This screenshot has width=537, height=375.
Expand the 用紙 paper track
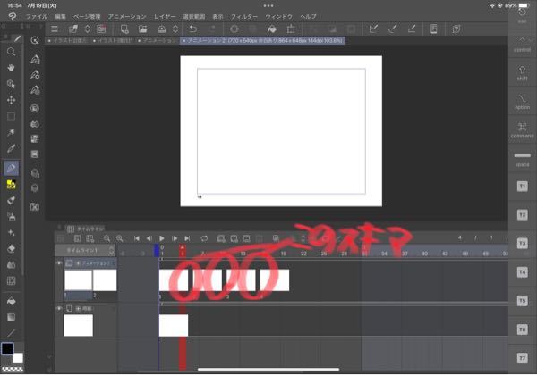(x=78, y=308)
